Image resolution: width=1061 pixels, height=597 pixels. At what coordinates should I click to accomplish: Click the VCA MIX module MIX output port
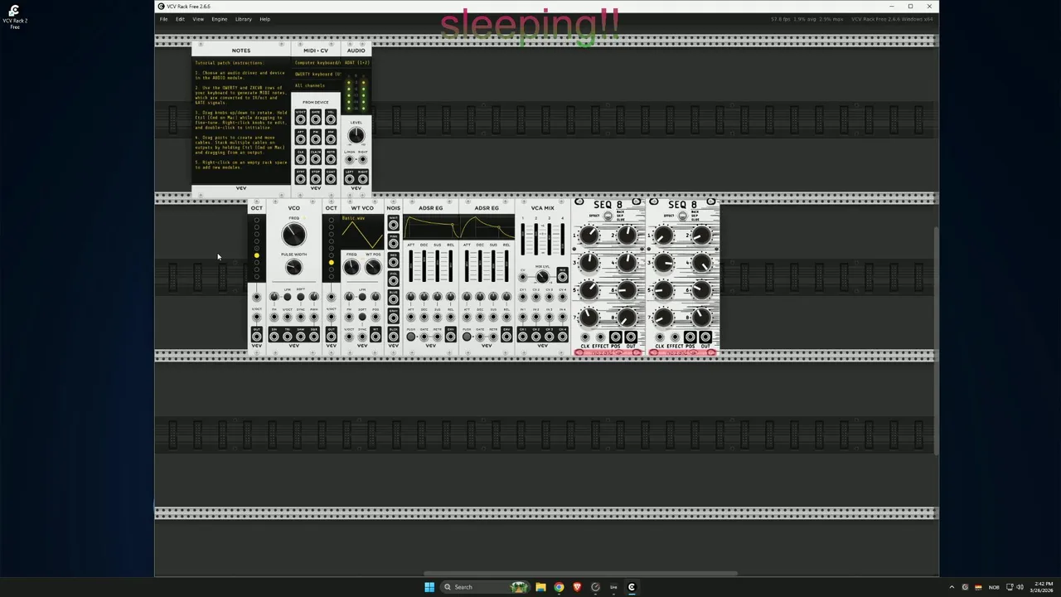(x=562, y=277)
